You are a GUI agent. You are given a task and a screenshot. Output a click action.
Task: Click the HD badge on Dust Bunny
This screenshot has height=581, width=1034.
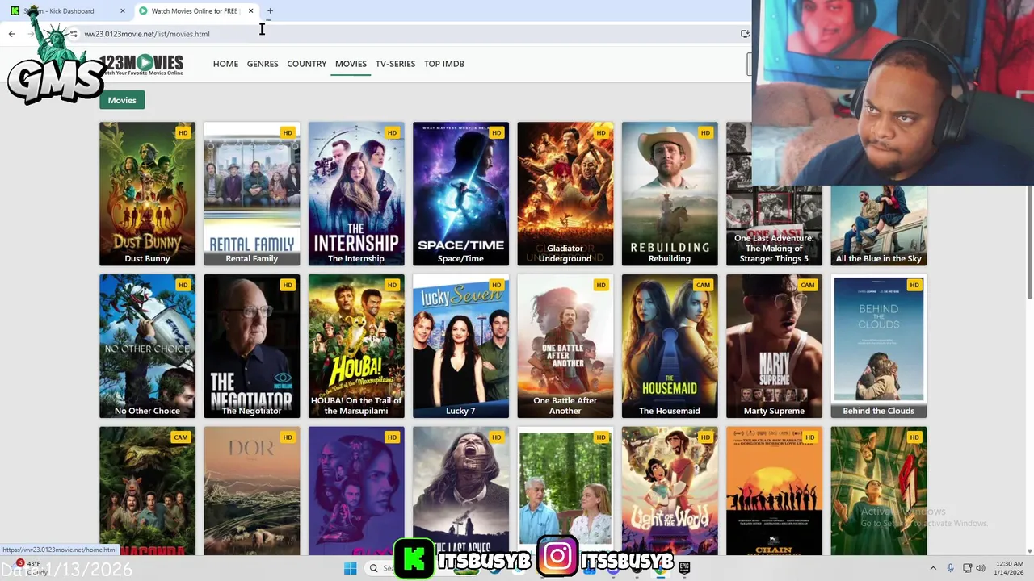[183, 132]
